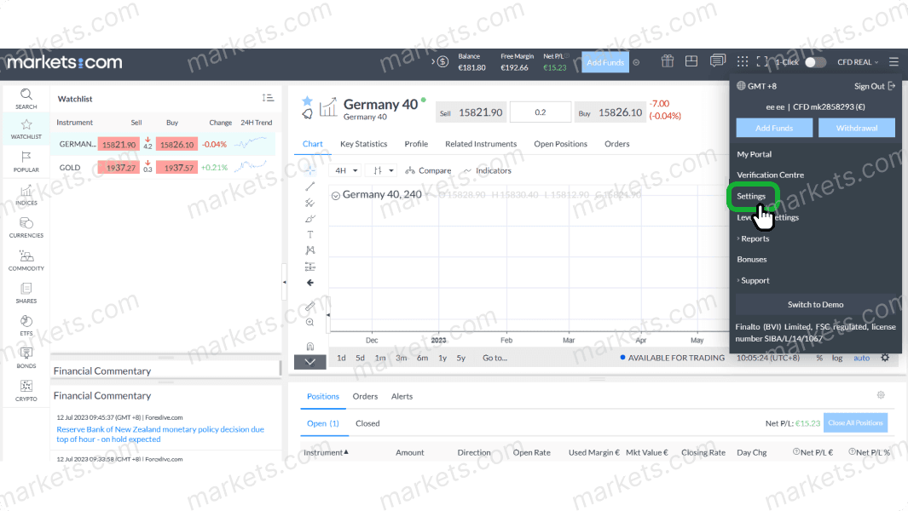Click the Germany 40 price alert bell
This screenshot has width=908, height=511.
(308, 114)
